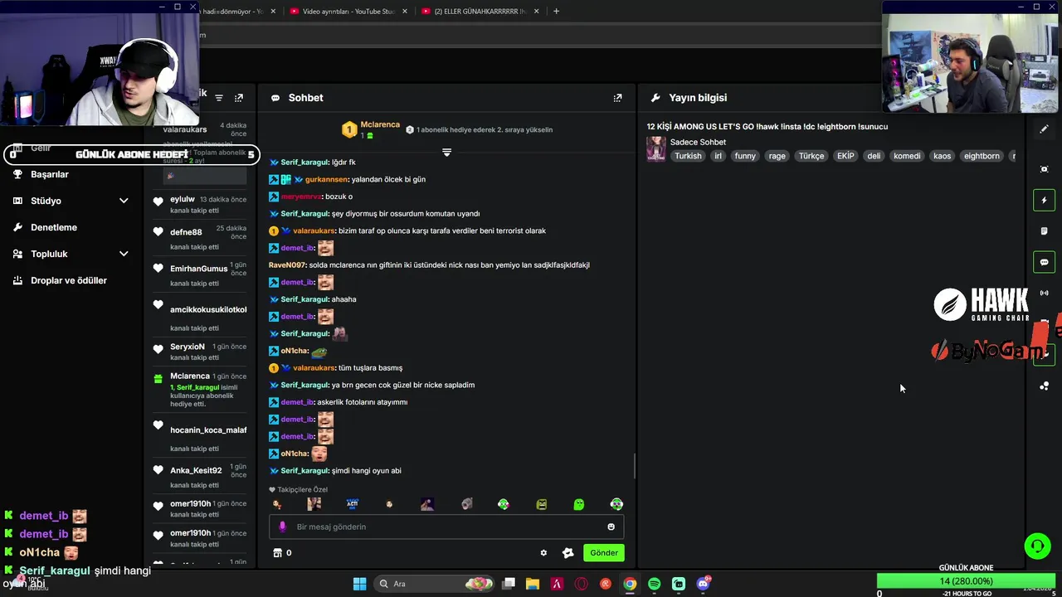The image size is (1062, 597).
Task: Send the message with Gönder button
Action: 604,553
